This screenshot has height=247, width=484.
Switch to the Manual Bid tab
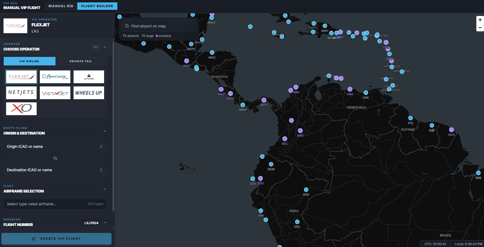click(61, 6)
